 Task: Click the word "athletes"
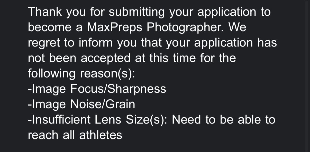[x=101, y=135]
